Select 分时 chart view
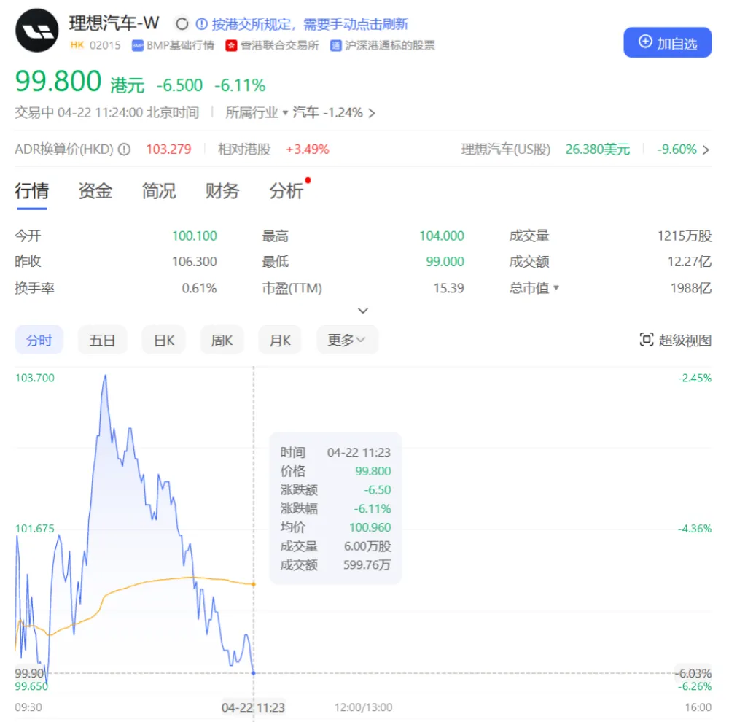The height and width of the screenshot is (722, 729). [x=39, y=340]
